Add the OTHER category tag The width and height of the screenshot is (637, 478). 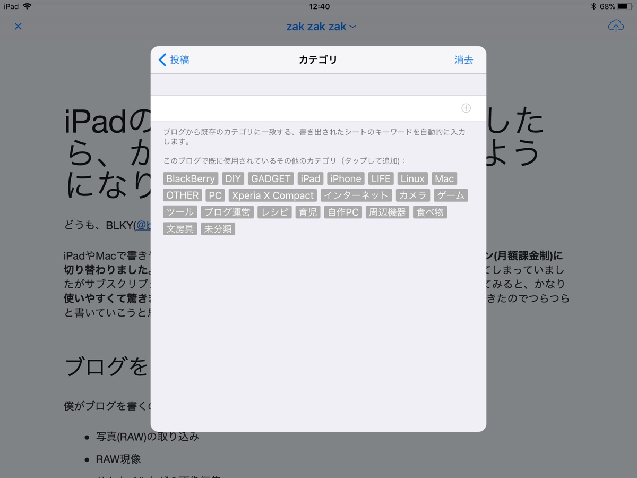(x=183, y=195)
